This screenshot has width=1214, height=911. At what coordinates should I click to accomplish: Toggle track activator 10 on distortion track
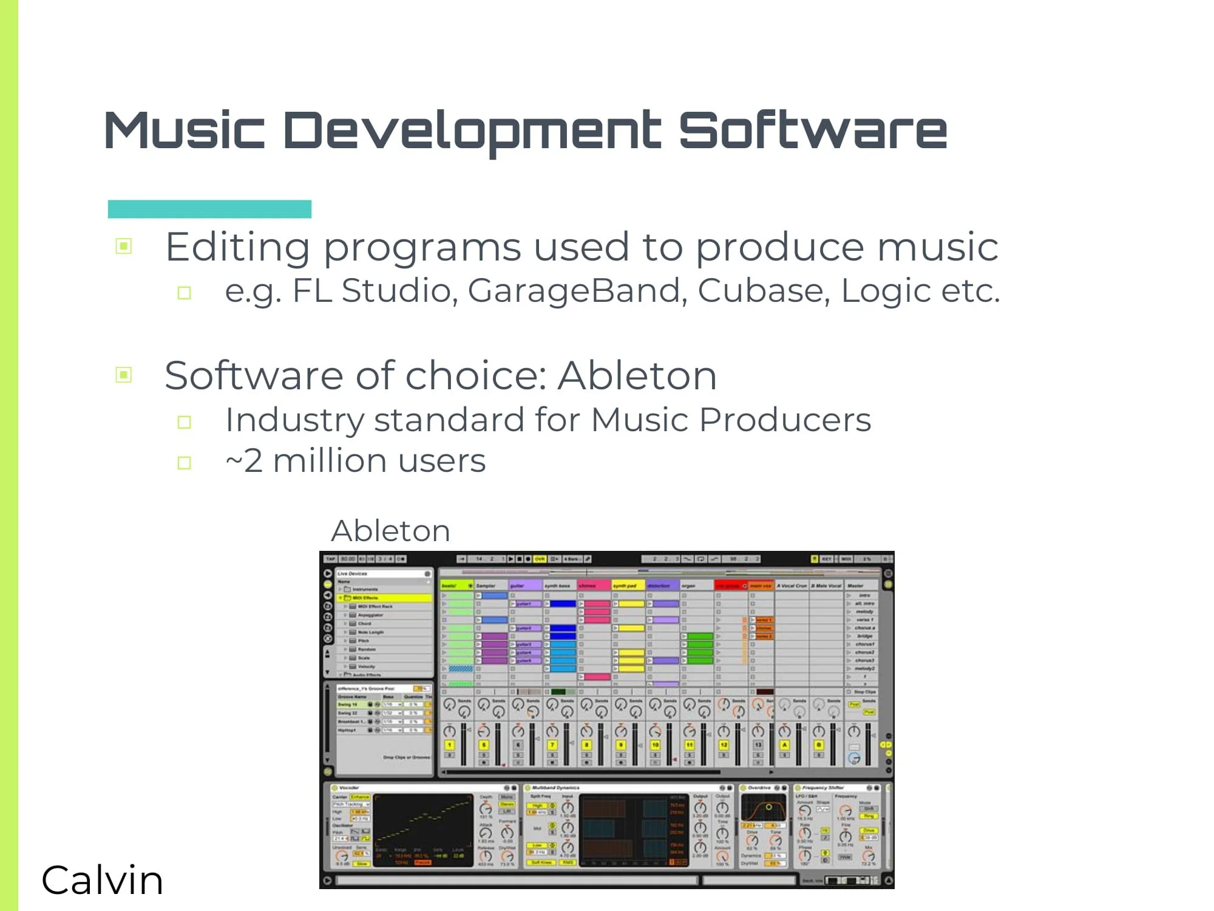[656, 745]
